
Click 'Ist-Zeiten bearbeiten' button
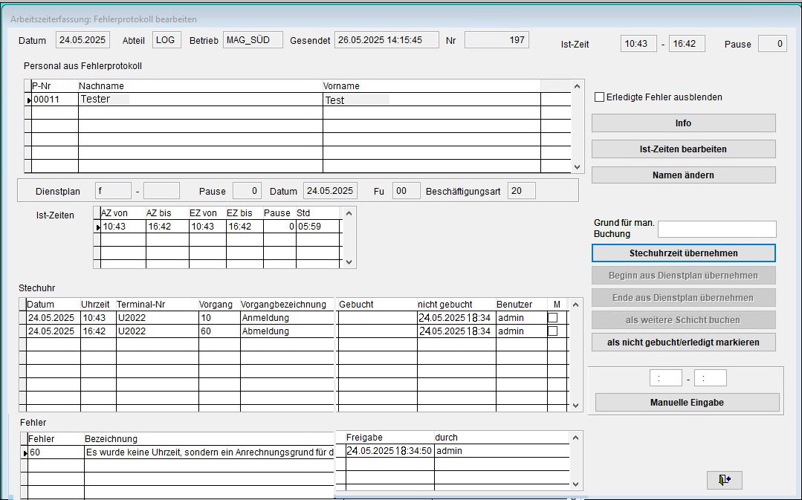coord(683,149)
